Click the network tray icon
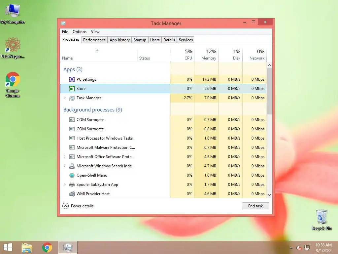This screenshot has height=254, width=338. point(307,248)
